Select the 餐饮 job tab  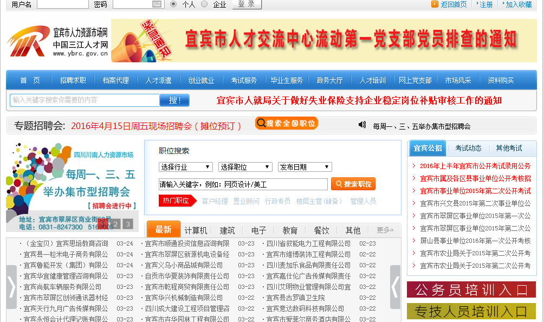pyautogui.click(x=322, y=230)
